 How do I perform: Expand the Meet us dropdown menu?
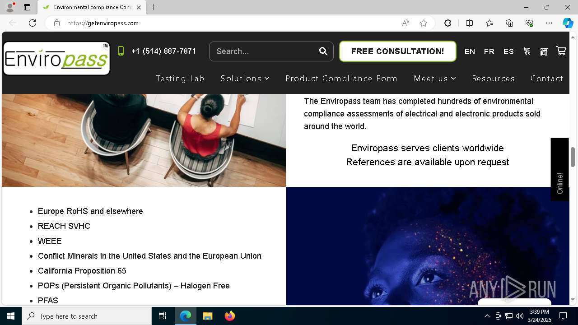[x=435, y=79]
